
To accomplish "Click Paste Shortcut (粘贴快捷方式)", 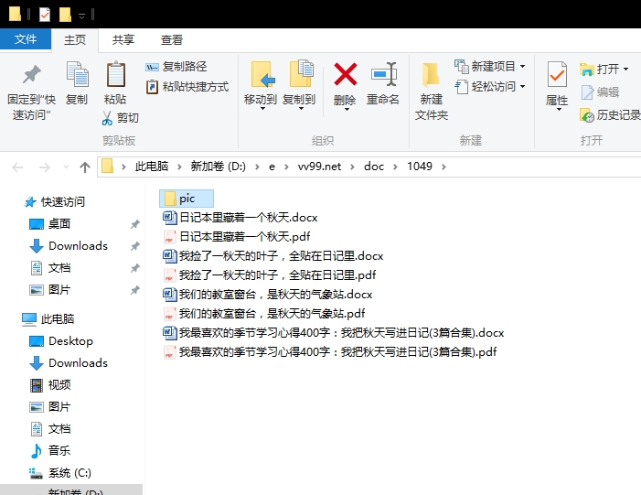I will coord(187,87).
